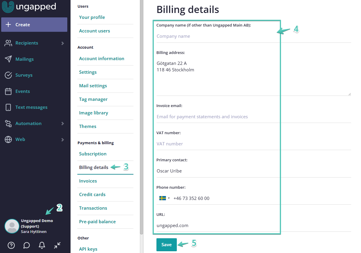Click URL field containing ungapped.com
361x253 pixels.
pos(254,226)
